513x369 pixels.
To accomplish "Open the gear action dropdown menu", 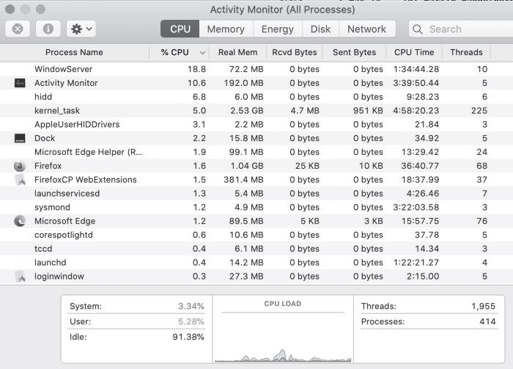I will (81, 29).
